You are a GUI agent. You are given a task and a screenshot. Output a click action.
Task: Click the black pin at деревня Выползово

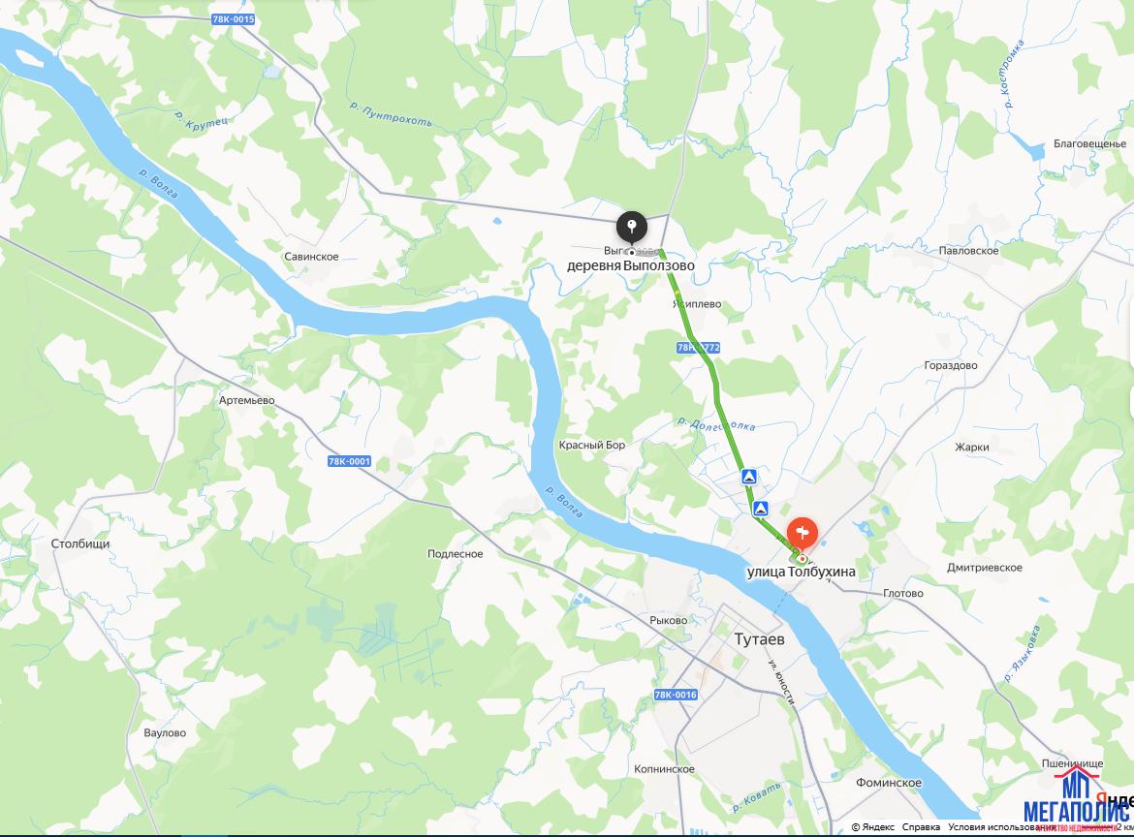(631, 227)
